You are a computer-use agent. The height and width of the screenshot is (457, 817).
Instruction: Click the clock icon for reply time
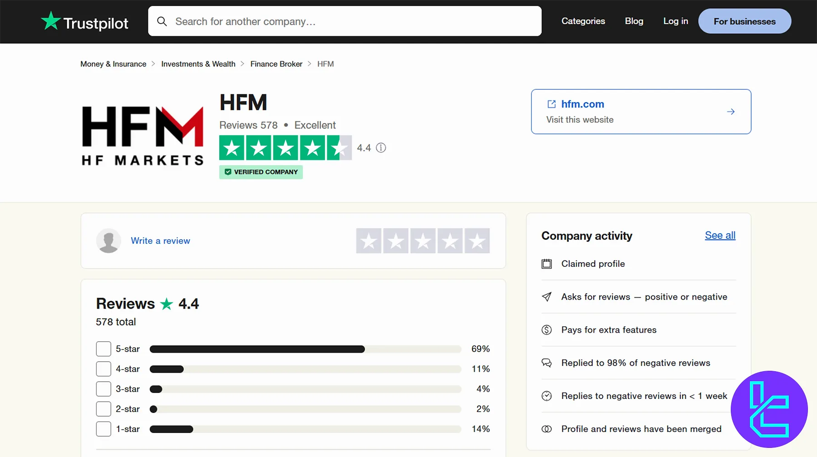click(x=547, y=396)
